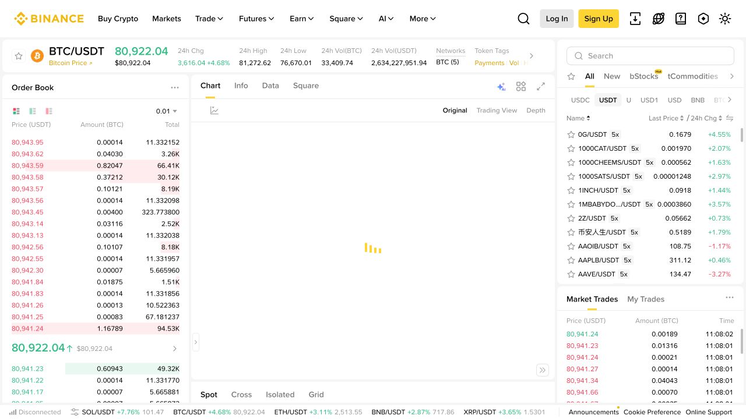Expand chart to fullscreen
The width and height of the screenshot is (746, 419).
[x=541, y=86]
